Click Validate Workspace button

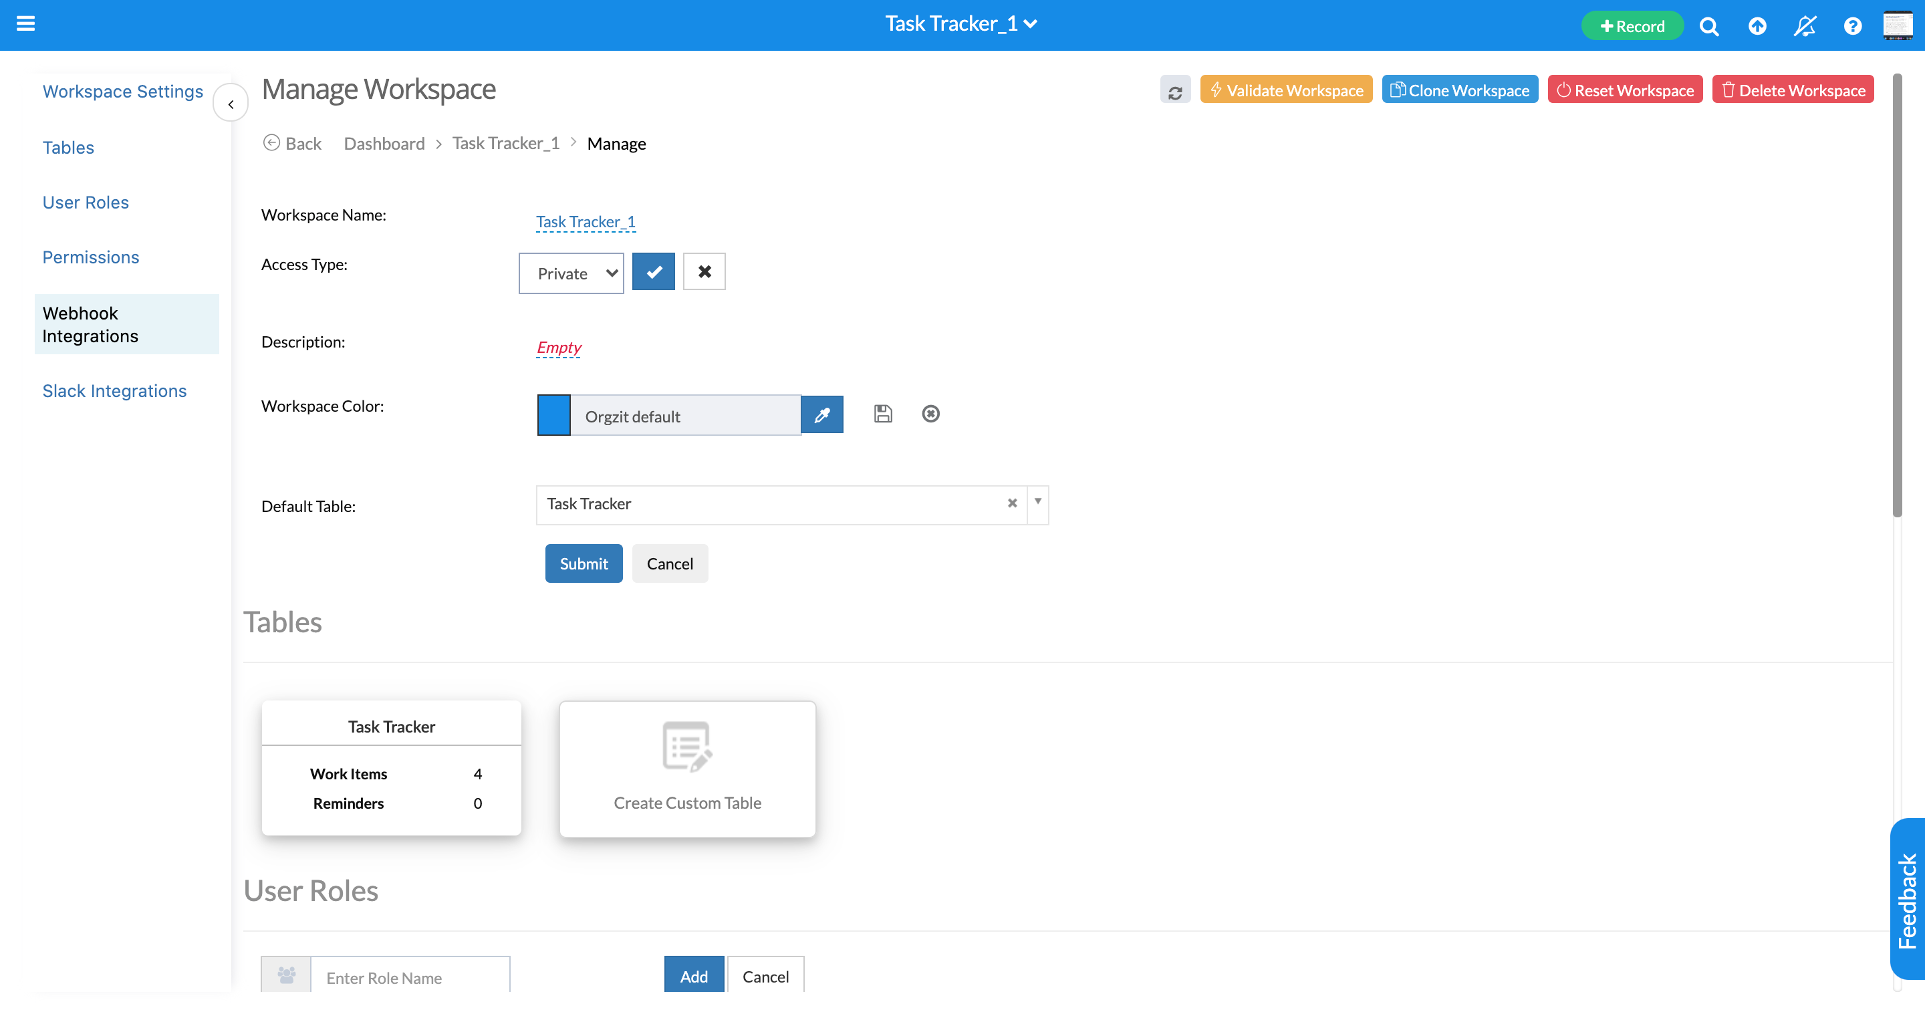1286,90
